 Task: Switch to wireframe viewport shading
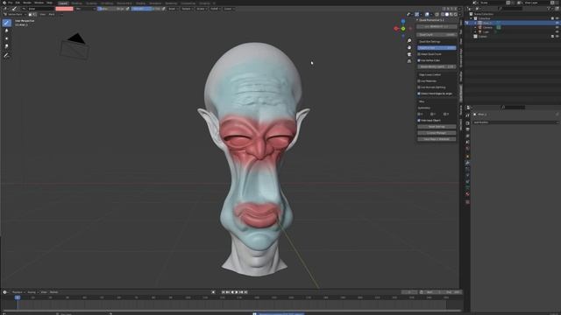click(443, 14)
